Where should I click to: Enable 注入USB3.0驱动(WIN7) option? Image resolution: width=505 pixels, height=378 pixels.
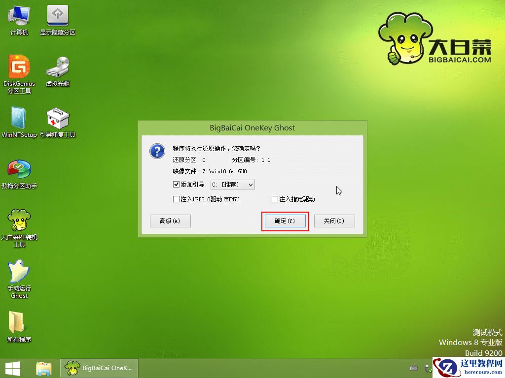176,199
